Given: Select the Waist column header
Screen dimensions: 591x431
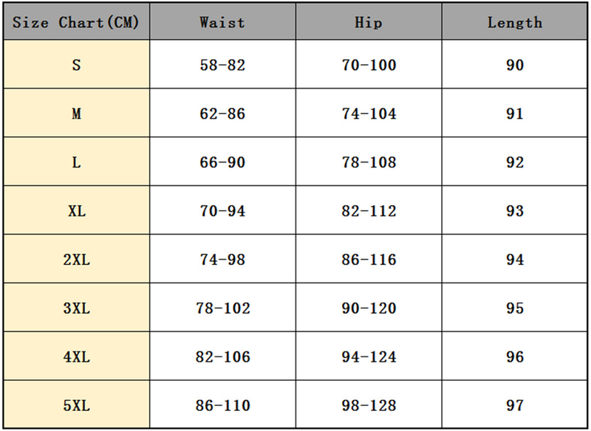Looking at the screenshot, I should pos(222,22).
